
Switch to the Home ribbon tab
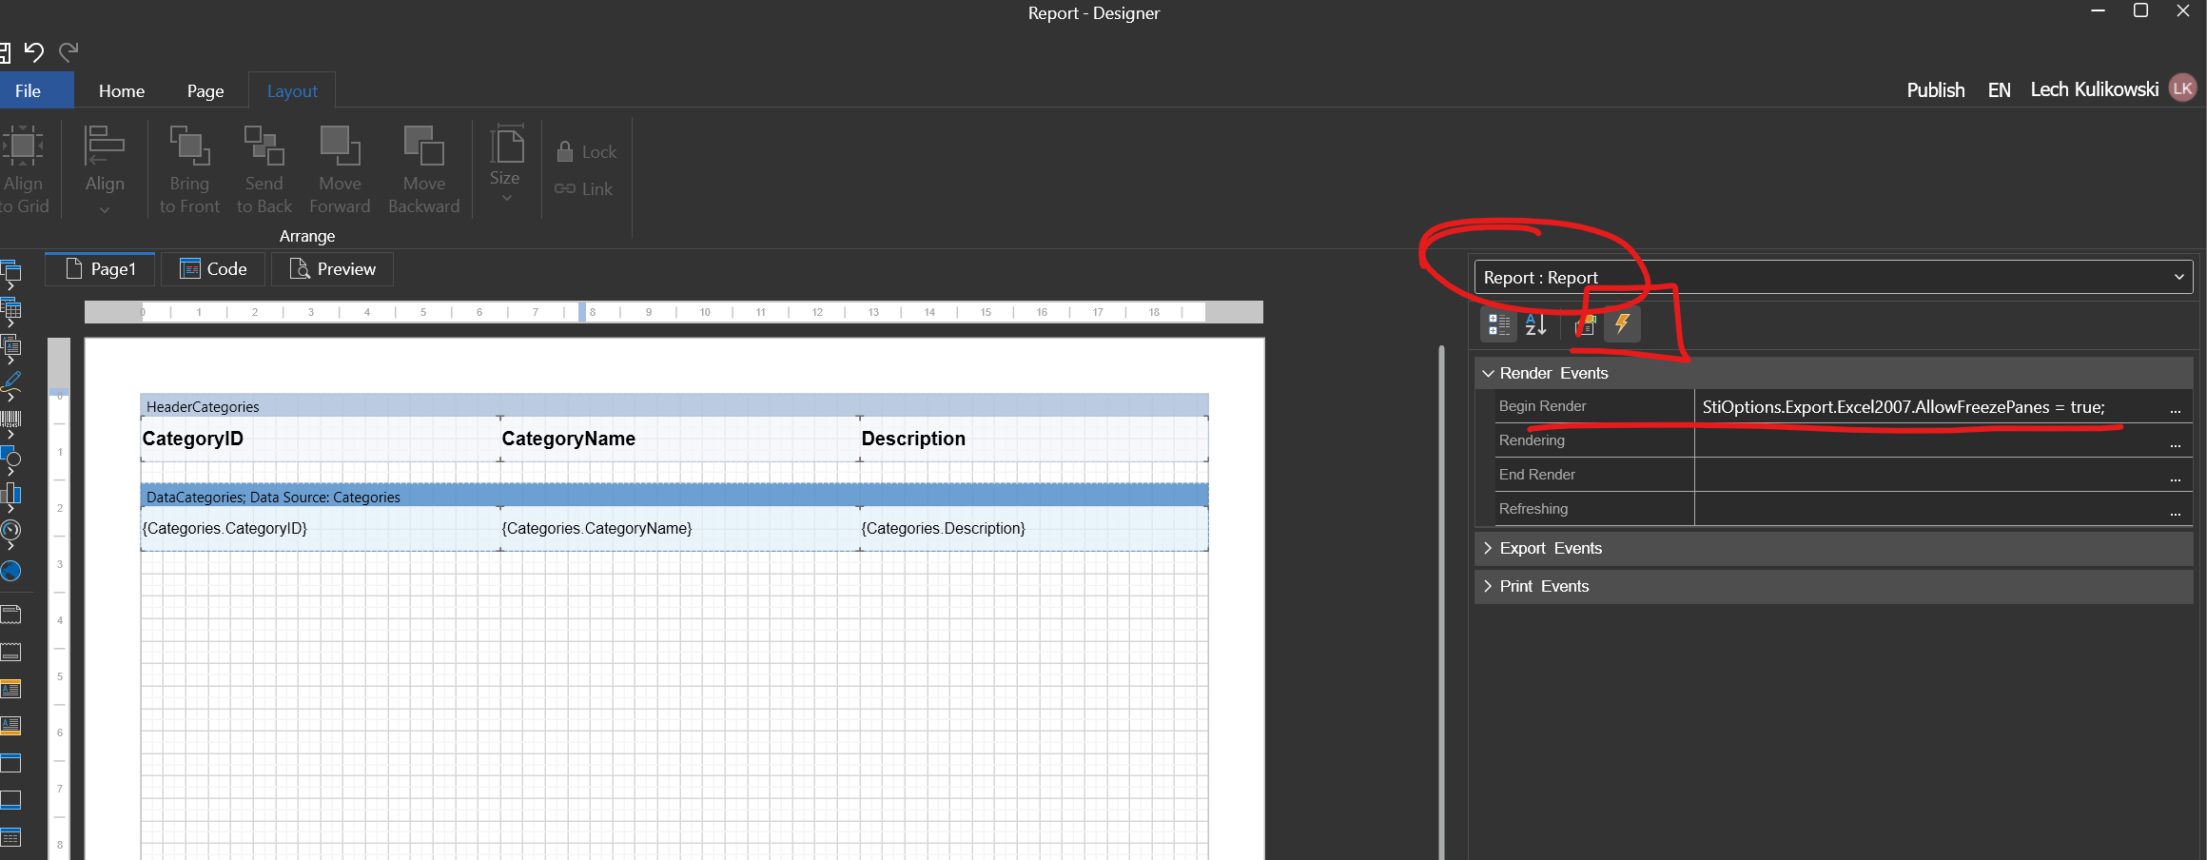click(x=122, y=90)
